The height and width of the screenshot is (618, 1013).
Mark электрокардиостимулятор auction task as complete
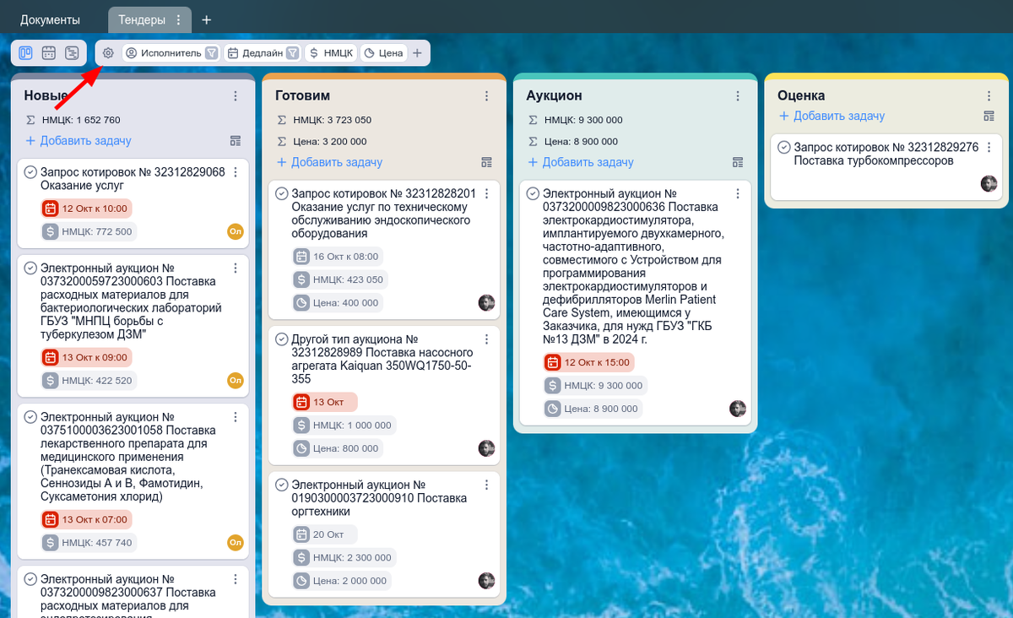(x=533, y=193)
